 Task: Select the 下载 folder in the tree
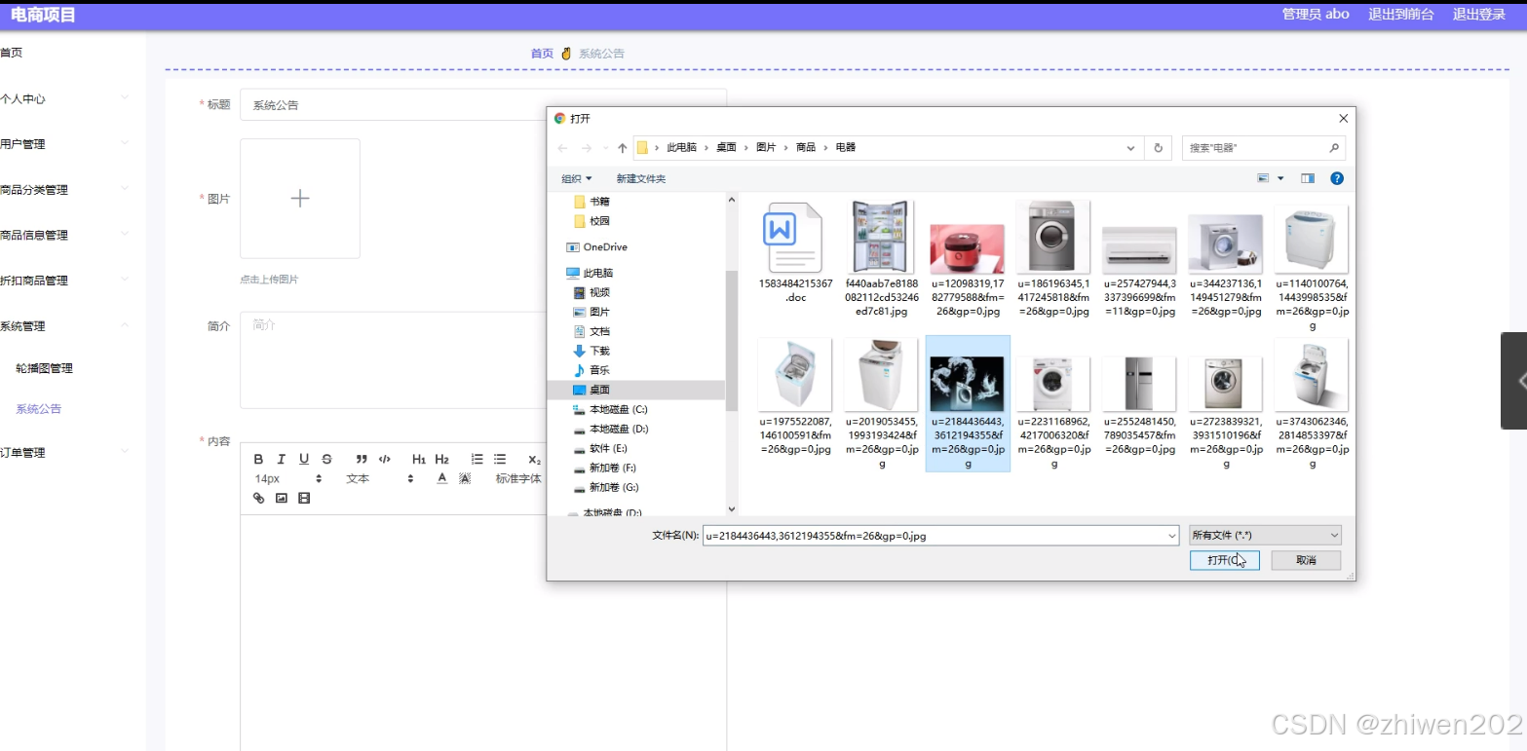tap(600, 351)
